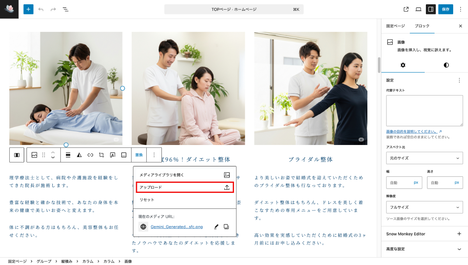This screenshot has width=468, height=265.
Task: Insert a link using the image toolbar
Action: (90, 155)
